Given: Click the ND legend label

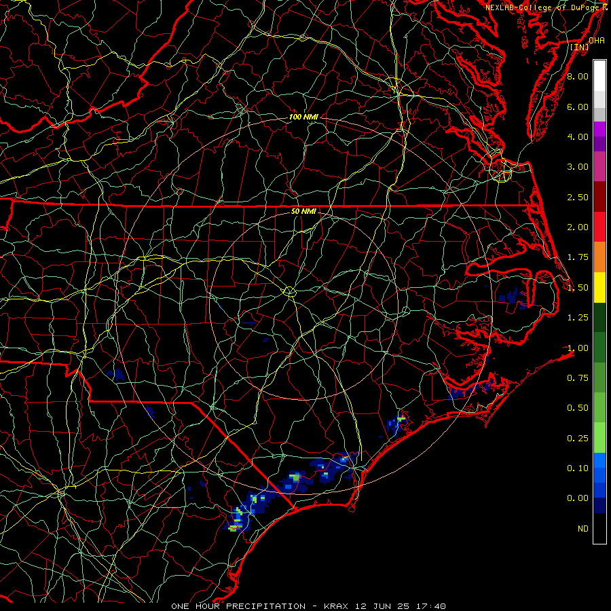Looking at the screenshot, I should 583,529.
